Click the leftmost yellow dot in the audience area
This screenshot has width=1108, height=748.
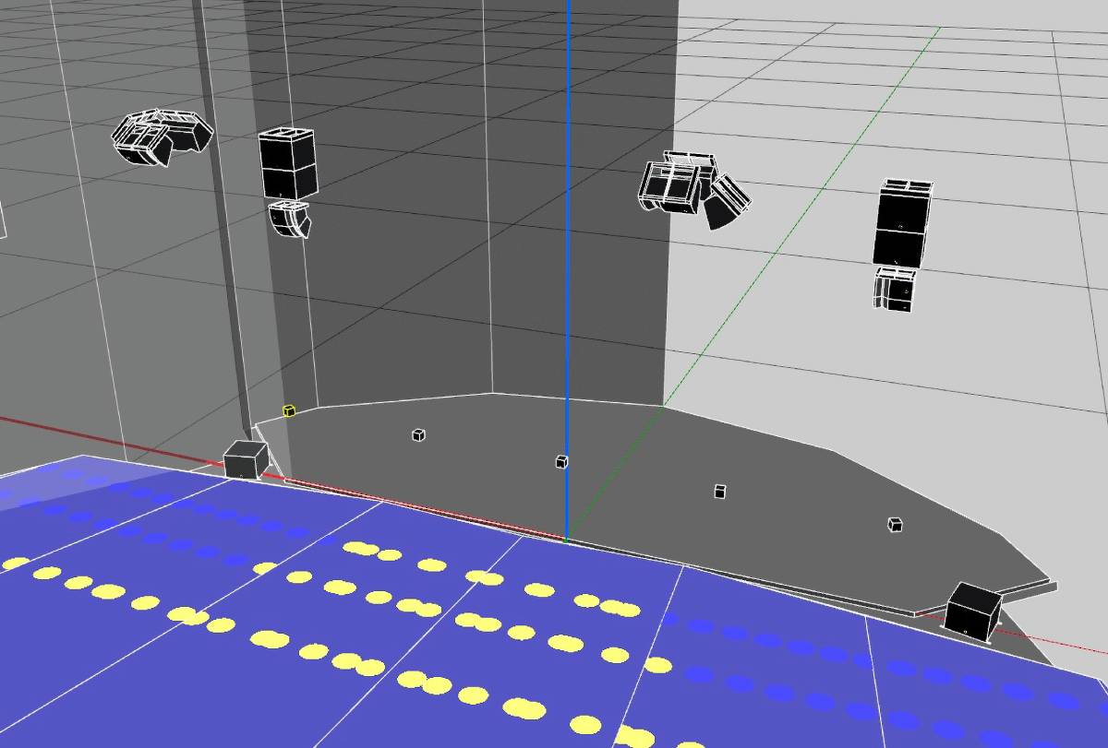click(x=16, y=563)
